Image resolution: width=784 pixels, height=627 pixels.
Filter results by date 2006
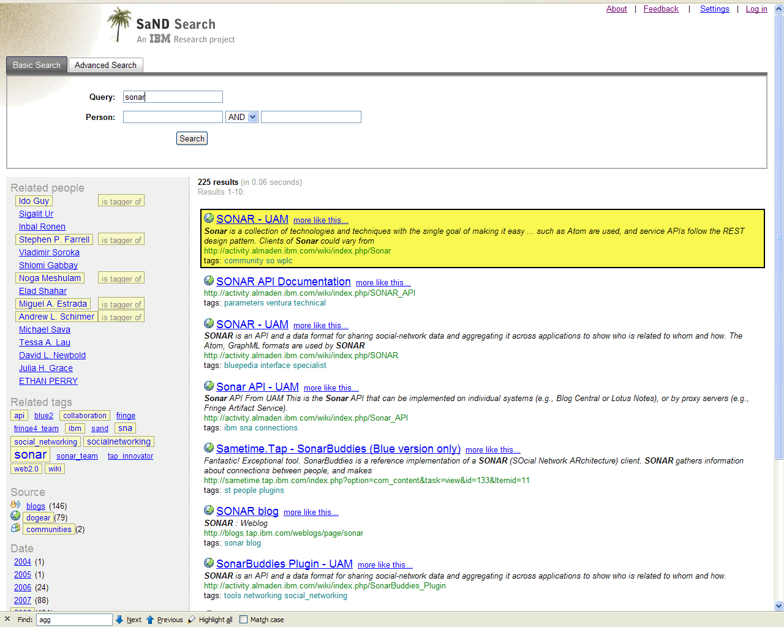coord(23,587)
